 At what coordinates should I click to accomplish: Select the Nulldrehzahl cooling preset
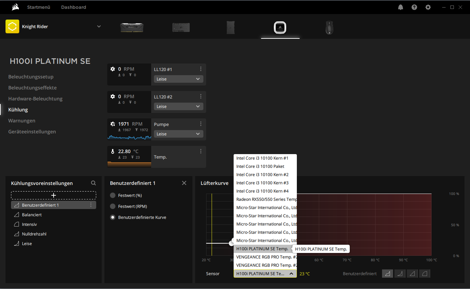coord(54,234)
